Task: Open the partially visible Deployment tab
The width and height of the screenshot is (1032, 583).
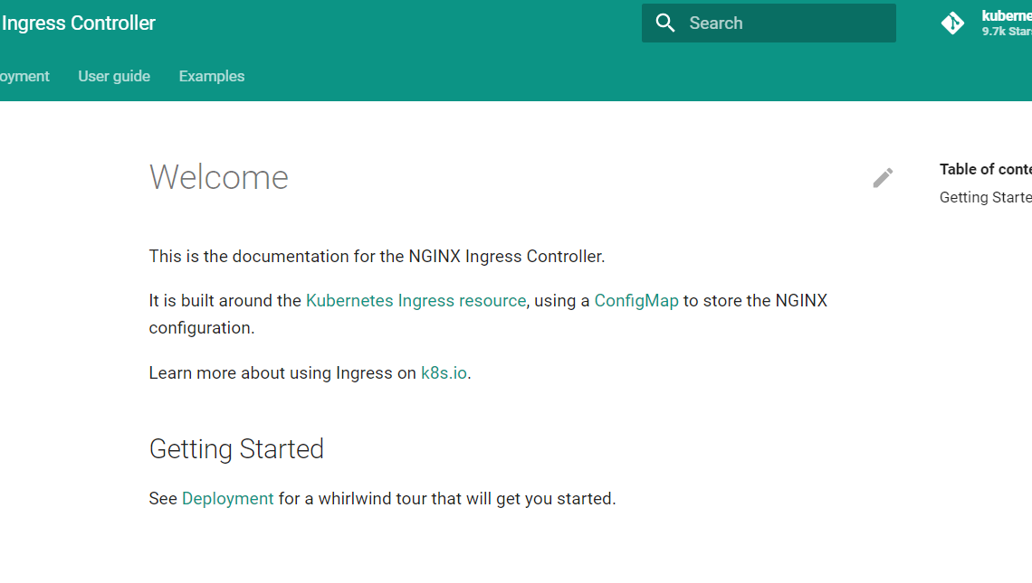Action: [24, 76]
